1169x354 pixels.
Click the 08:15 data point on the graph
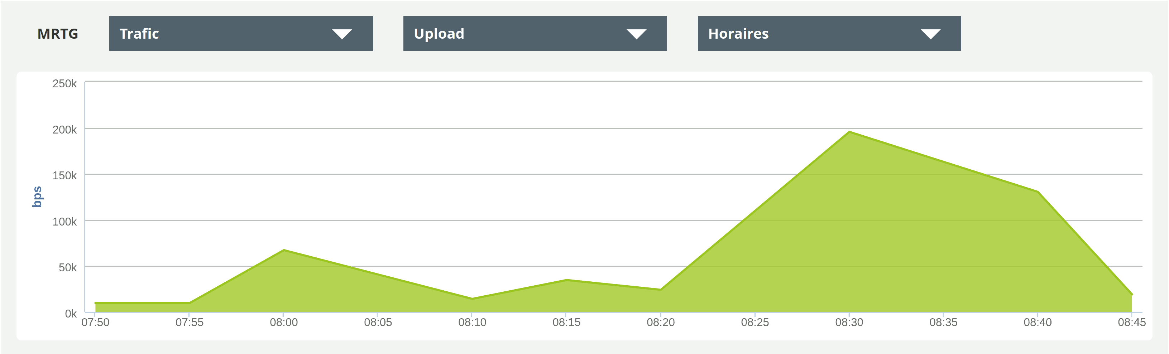point(566,280)
